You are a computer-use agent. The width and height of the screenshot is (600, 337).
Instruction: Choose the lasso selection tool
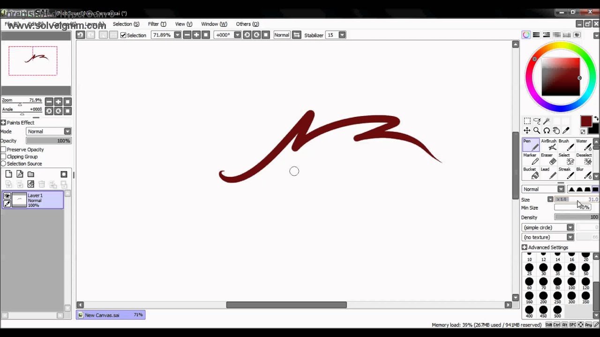pos(537,121)
